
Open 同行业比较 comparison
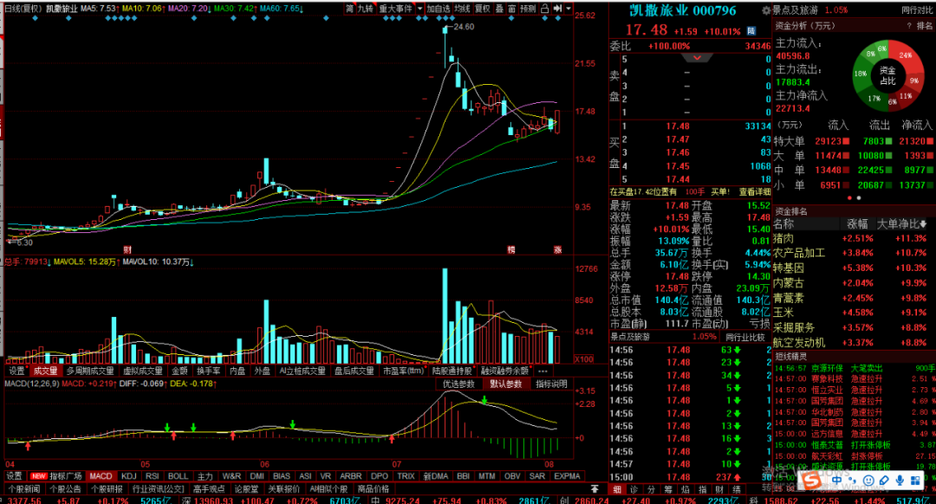[x=745, y=337]
